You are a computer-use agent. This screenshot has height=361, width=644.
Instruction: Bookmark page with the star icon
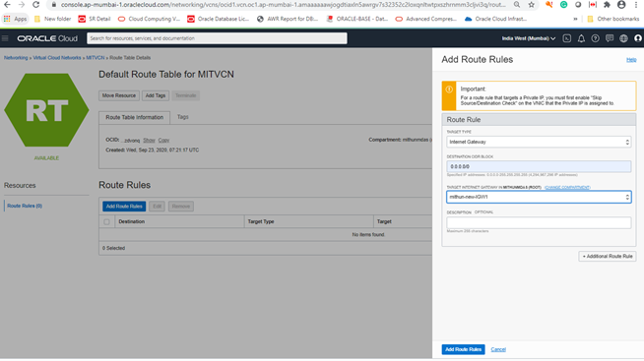click(x=531, y=5)
